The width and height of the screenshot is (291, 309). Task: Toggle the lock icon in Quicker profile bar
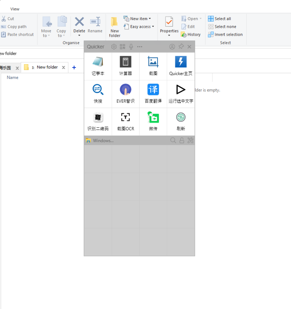182,140
